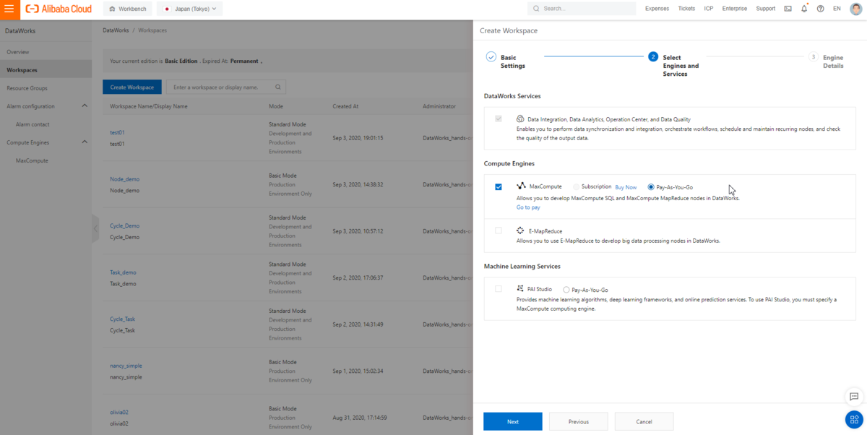Click the Basic Settings step checkmark

pos(491,57)
